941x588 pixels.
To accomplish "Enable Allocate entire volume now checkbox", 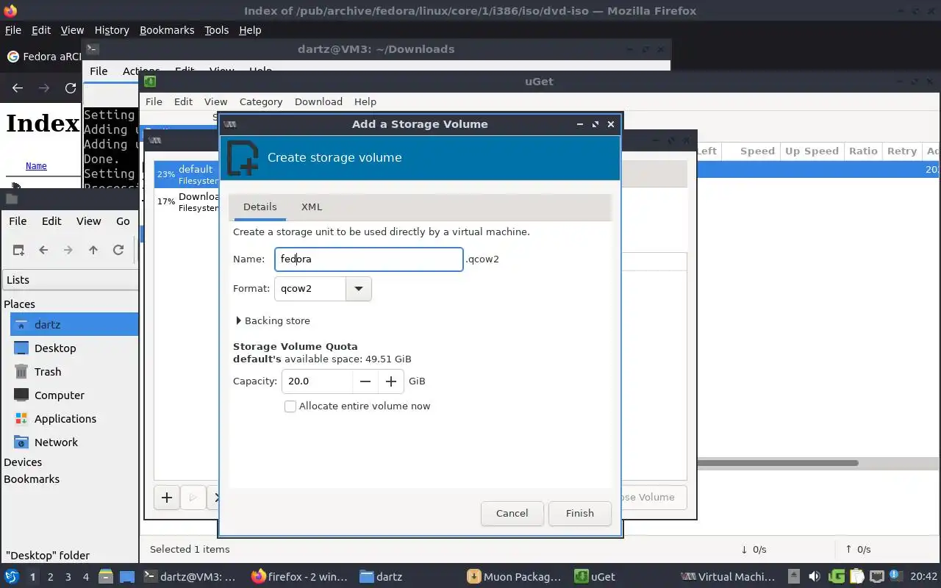I will (x=290, y=406).
